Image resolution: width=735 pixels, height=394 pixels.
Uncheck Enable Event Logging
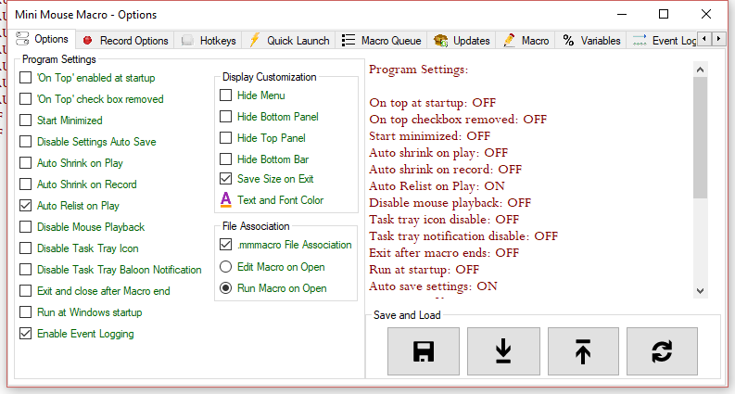[25, 334]
